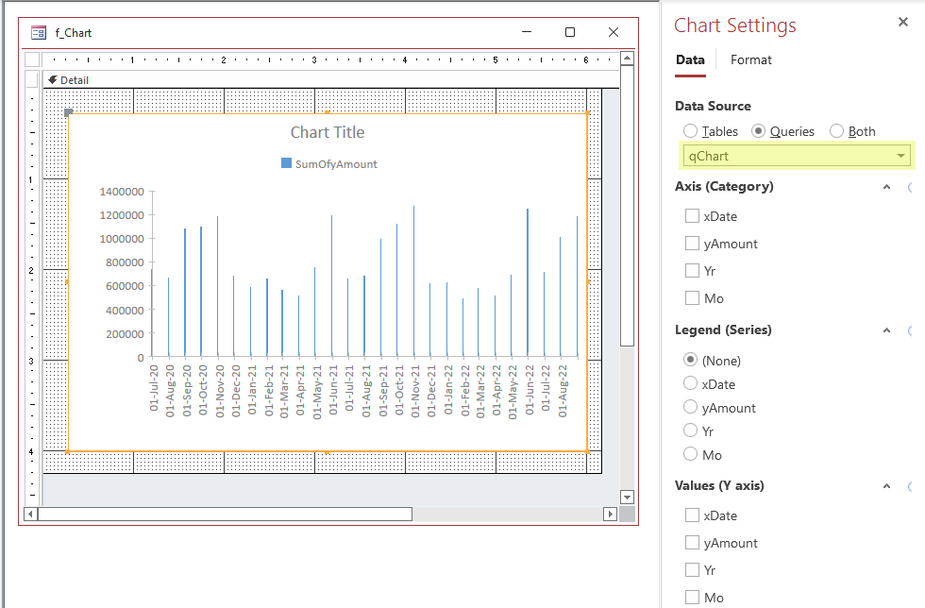The width and height of the screenshot is (925, 608).
Task: Click the form selector box above the vertical ruler
Action: tap(31, 59)
